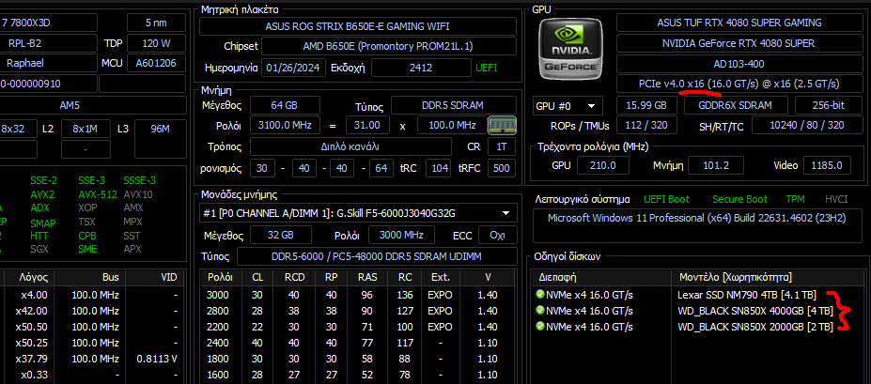The height and width of the screenshot is (384, 871).
Task: Click the Secure Boot label
Action: coord(739,199)
